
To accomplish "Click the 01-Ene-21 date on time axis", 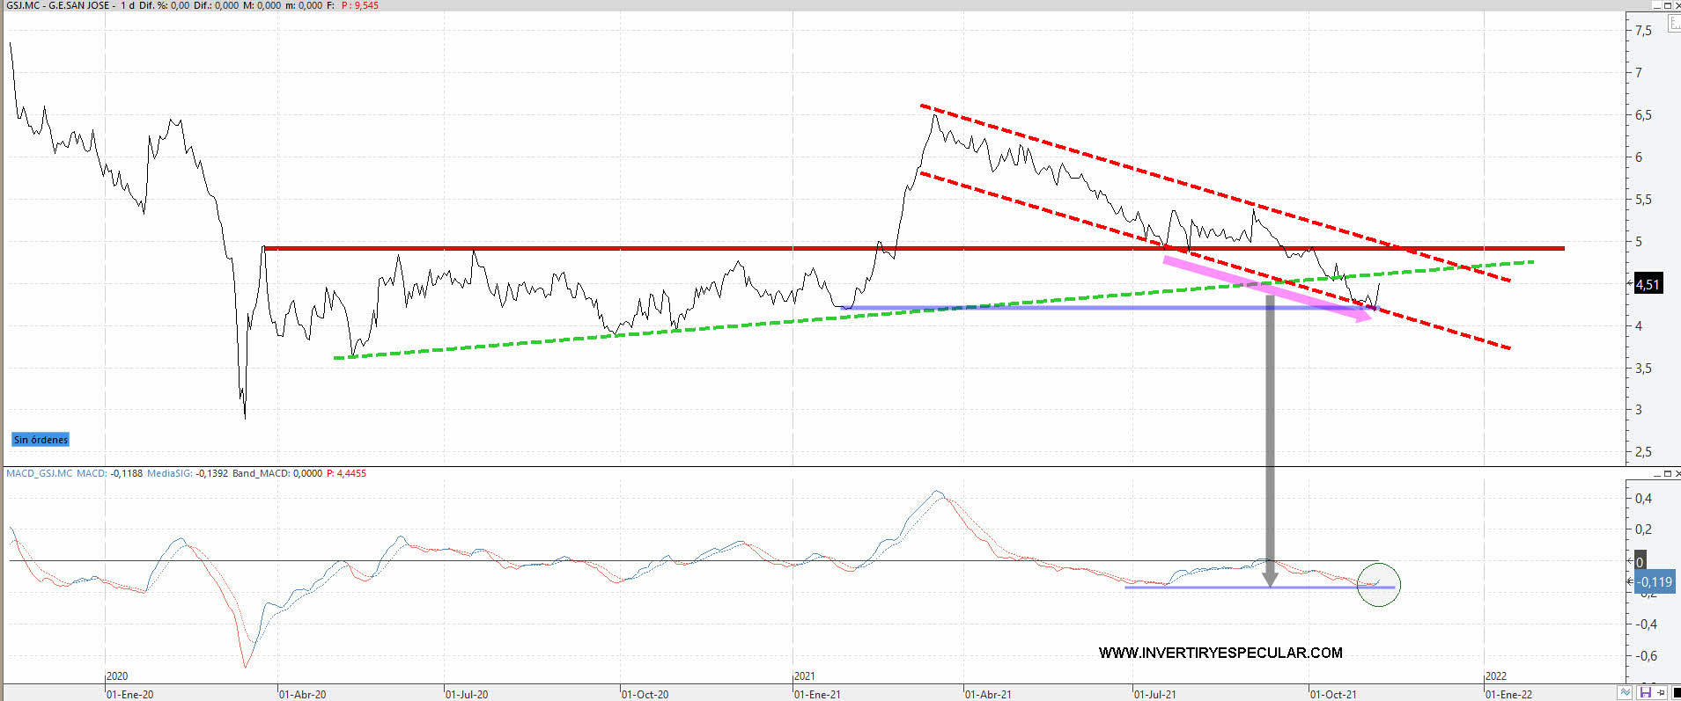I will click(x=817, y=694).
